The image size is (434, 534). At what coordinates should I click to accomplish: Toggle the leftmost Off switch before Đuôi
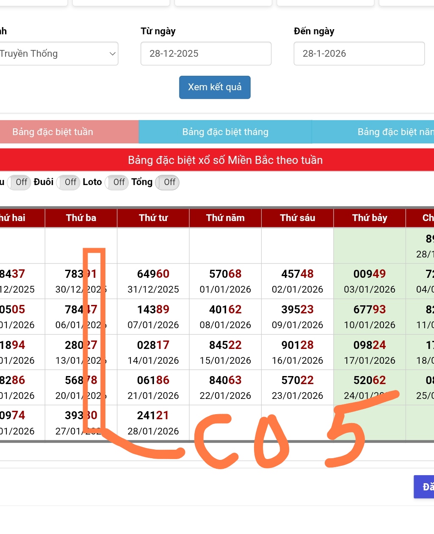click(x=19, y=183)
